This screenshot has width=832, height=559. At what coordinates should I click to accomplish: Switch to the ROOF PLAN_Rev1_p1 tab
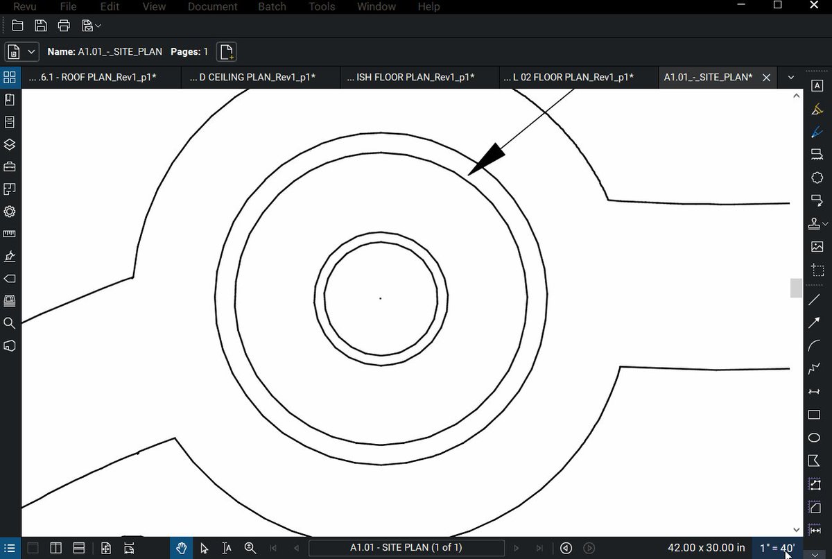coord(100,78)
